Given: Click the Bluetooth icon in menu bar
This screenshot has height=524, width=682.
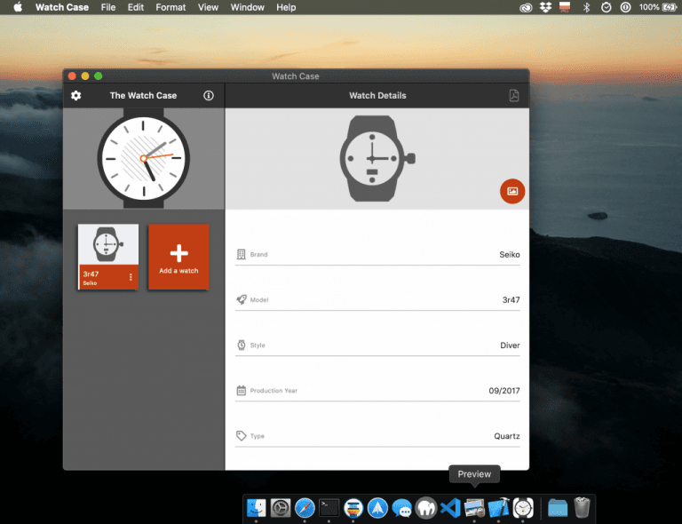Looking at the screenshot, I should (x=586, y=7).
